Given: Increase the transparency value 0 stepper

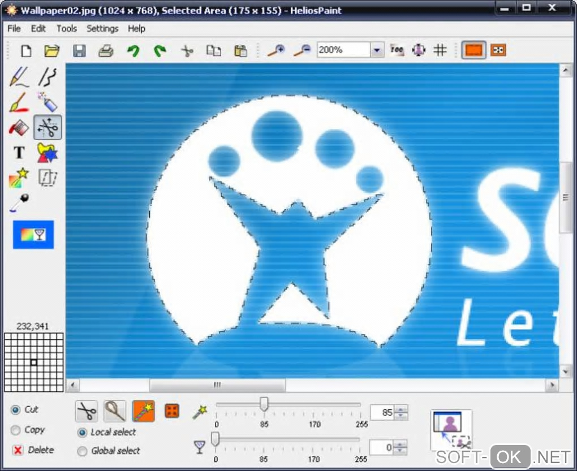Looking at the screenshot, I should click(x=400, y=444).
